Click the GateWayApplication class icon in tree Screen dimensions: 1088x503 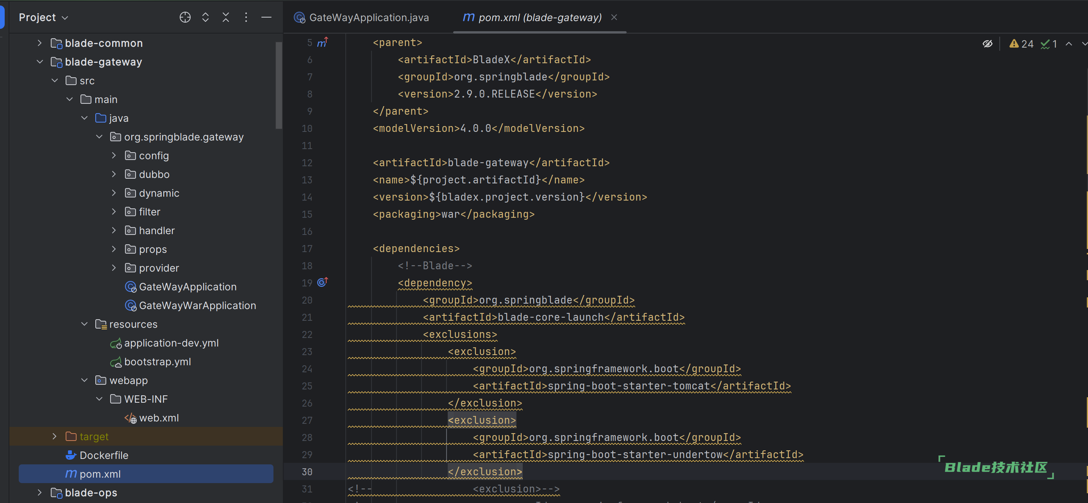tap(130, 286)
